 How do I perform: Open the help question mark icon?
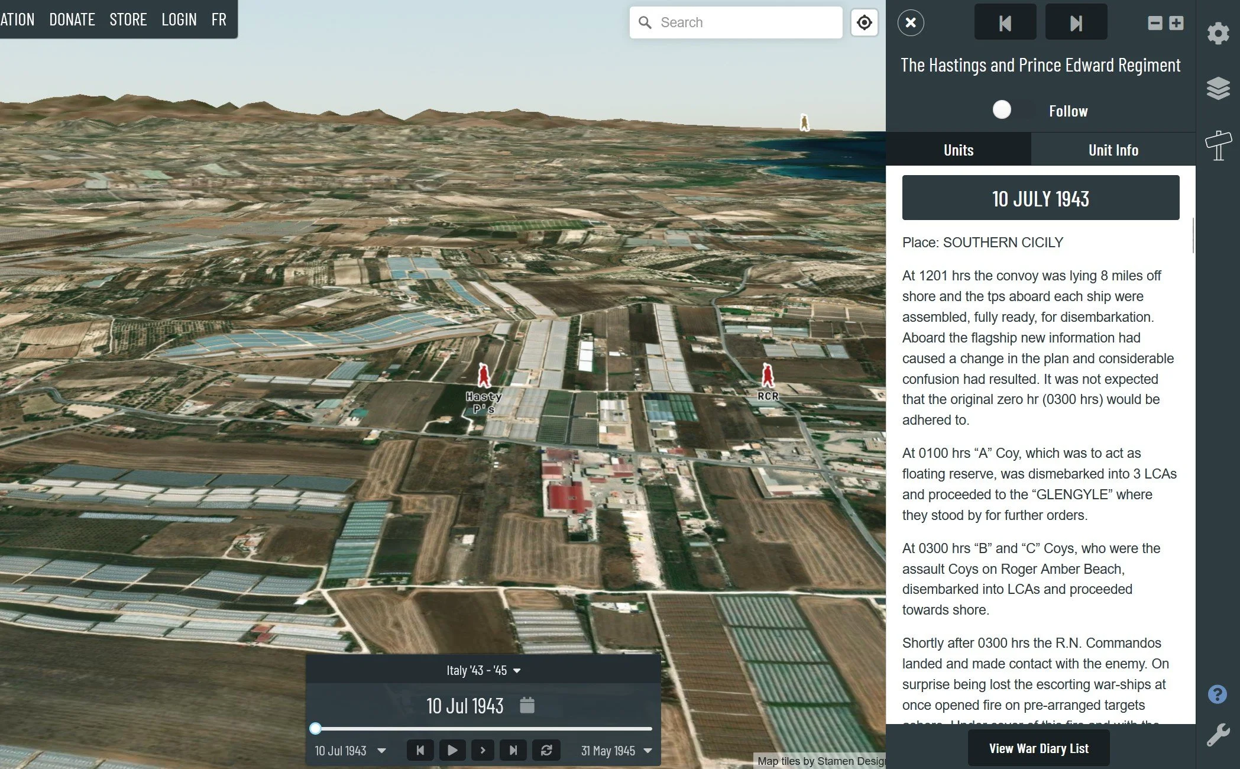(x=1217, y=694)
